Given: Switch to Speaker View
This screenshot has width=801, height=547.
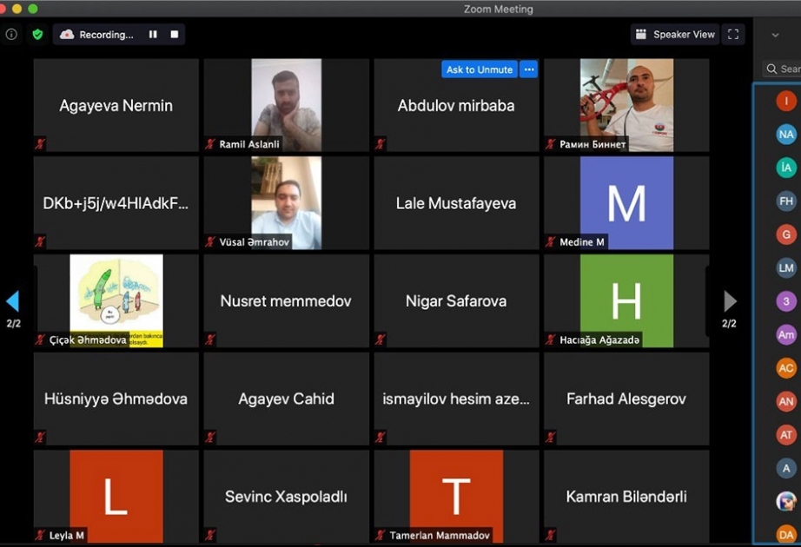Looking at the screenshot, I should (x=675, y=34).
